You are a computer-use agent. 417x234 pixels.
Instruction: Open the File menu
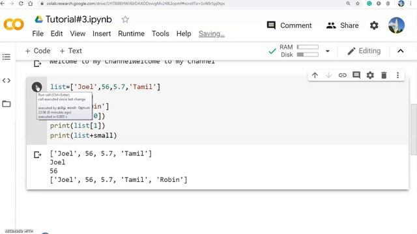click(x=38, y=34)
